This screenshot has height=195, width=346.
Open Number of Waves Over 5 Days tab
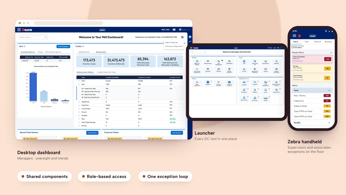pyautogui.click(x=106, y=72)
